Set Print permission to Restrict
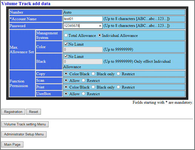This screenshot has width=195, height=150. click(118, 87)
